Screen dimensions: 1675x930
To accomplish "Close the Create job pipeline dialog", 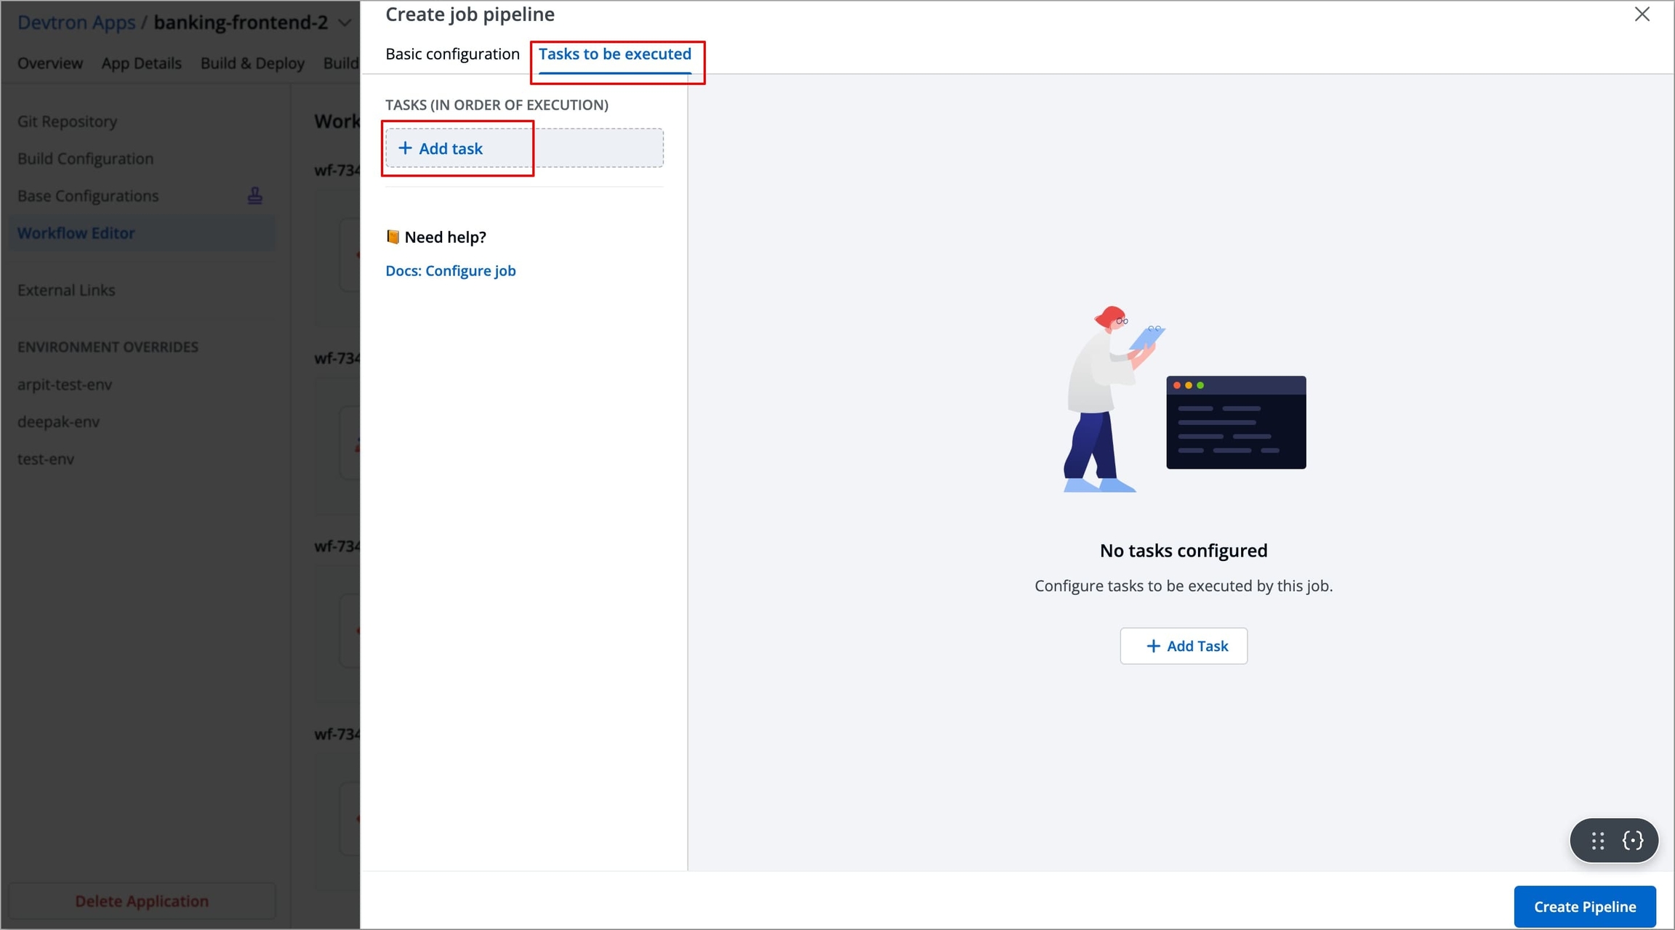I will [x=1642, y=15].
